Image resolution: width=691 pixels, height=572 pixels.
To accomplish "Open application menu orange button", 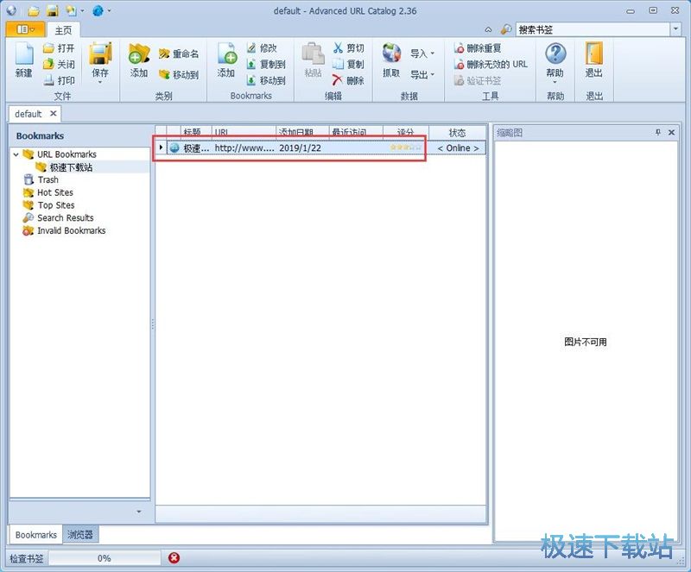I will click(x=25, y=29).
